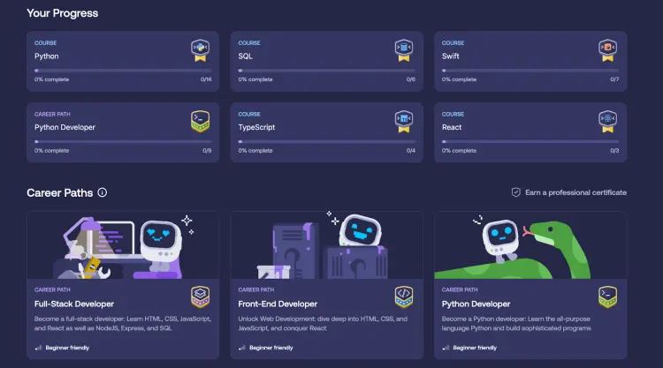Open the SQL course title

coord(245,56)
